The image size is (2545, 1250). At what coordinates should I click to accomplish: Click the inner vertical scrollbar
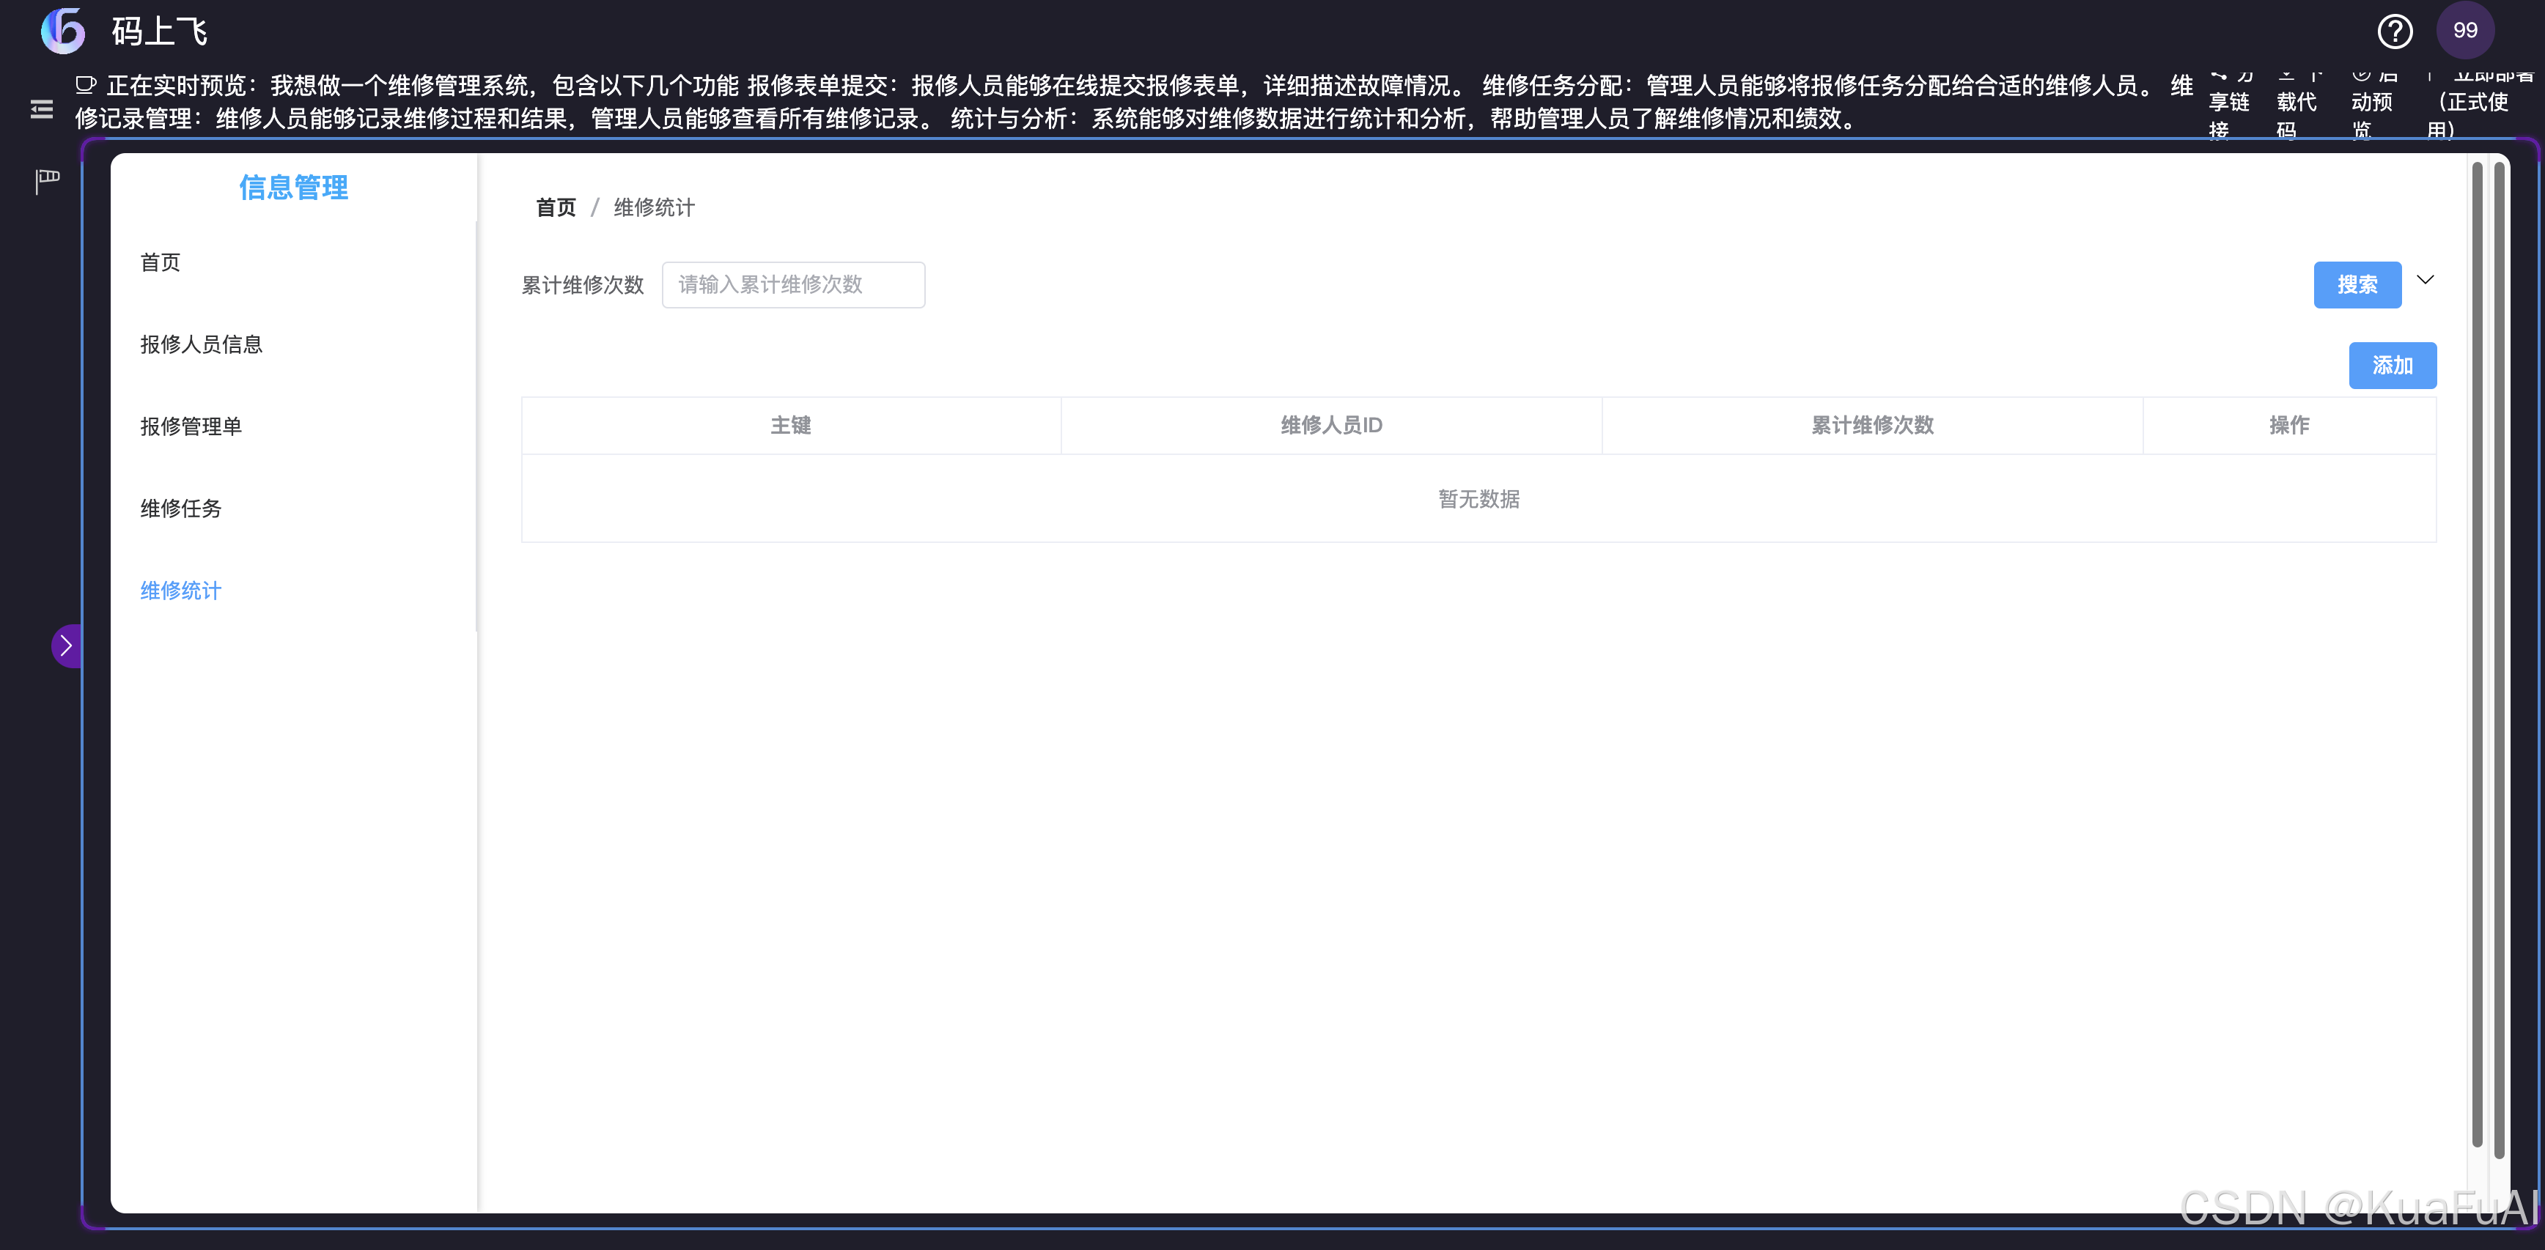coord(2477,651)
